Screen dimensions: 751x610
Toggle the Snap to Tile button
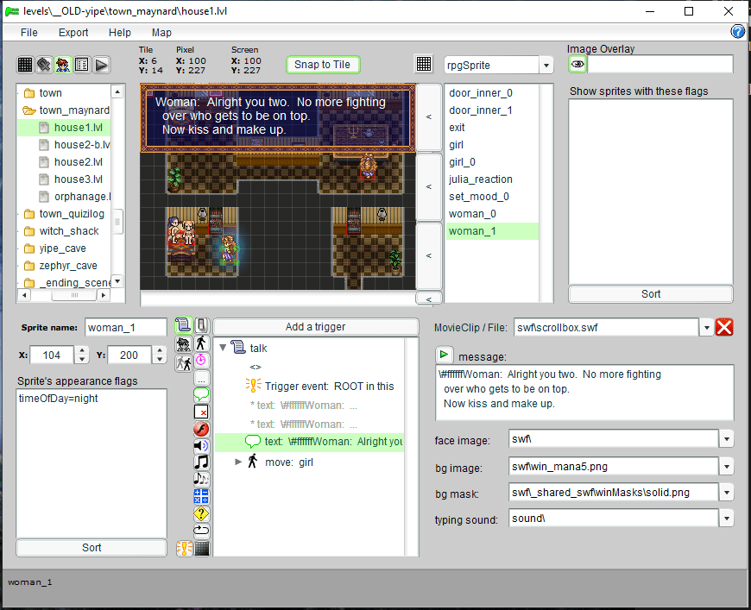[x=322, y=65]
